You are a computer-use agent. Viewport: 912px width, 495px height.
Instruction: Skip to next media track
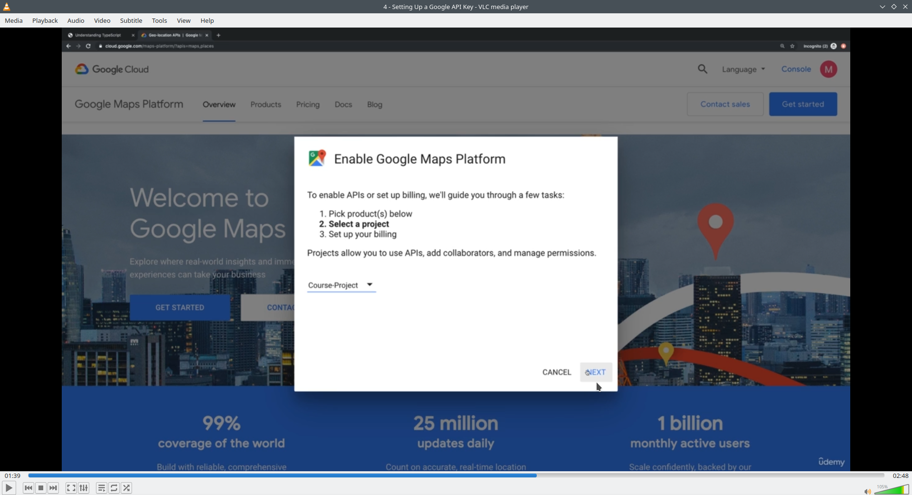pyautogui.click(x=53, y=488)
